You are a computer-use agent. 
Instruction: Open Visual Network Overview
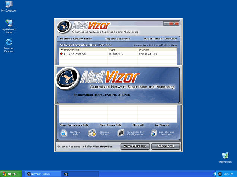[160, 39]
